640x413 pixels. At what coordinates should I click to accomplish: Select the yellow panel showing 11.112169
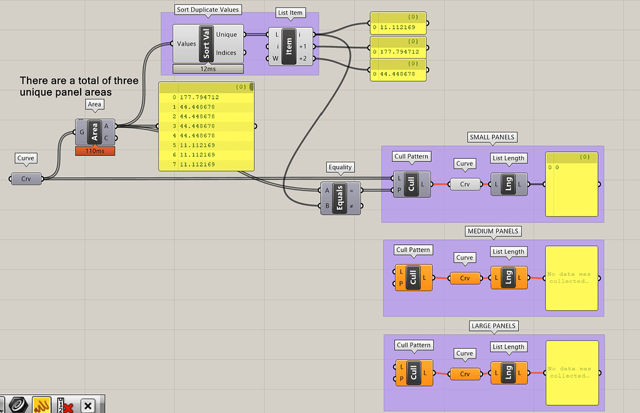(x=398, y=23)
